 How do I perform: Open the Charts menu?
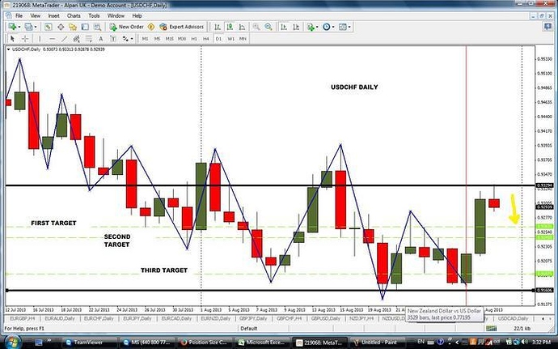(x=74, y=15)
